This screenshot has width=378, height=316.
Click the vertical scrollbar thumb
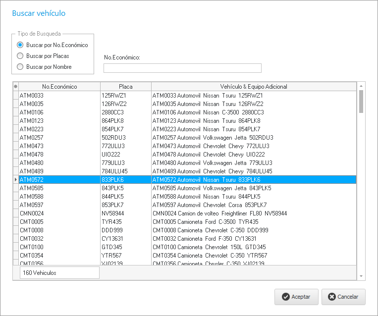tap(361, 101)
